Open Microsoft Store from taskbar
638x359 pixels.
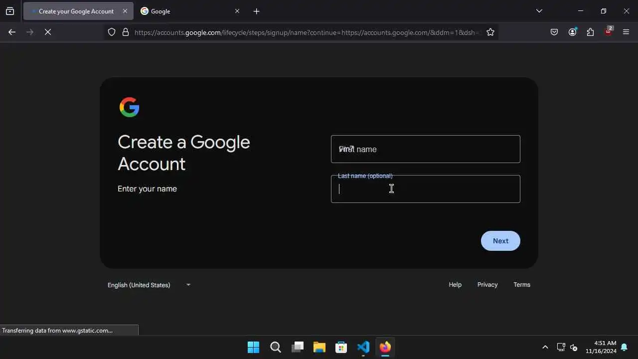tap(341, 347)
